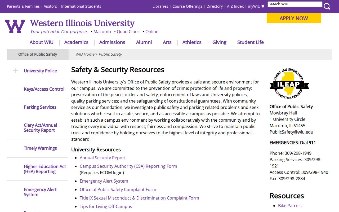The width and height of the screenshot is (339, 212).
Task: Go to Parents & Families
Action: click(x=23, y=6)
